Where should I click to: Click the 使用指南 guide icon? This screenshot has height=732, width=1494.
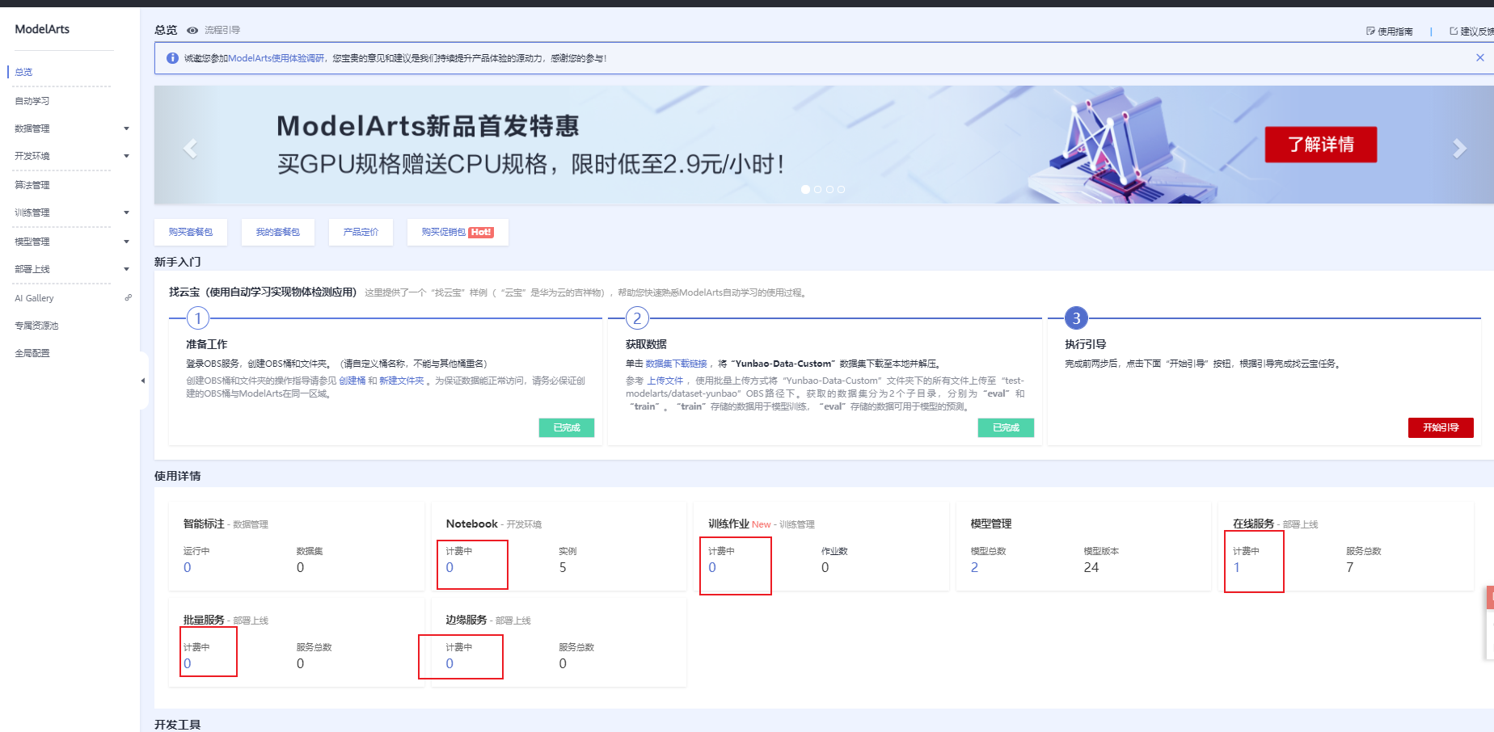tap(1370, 32)
